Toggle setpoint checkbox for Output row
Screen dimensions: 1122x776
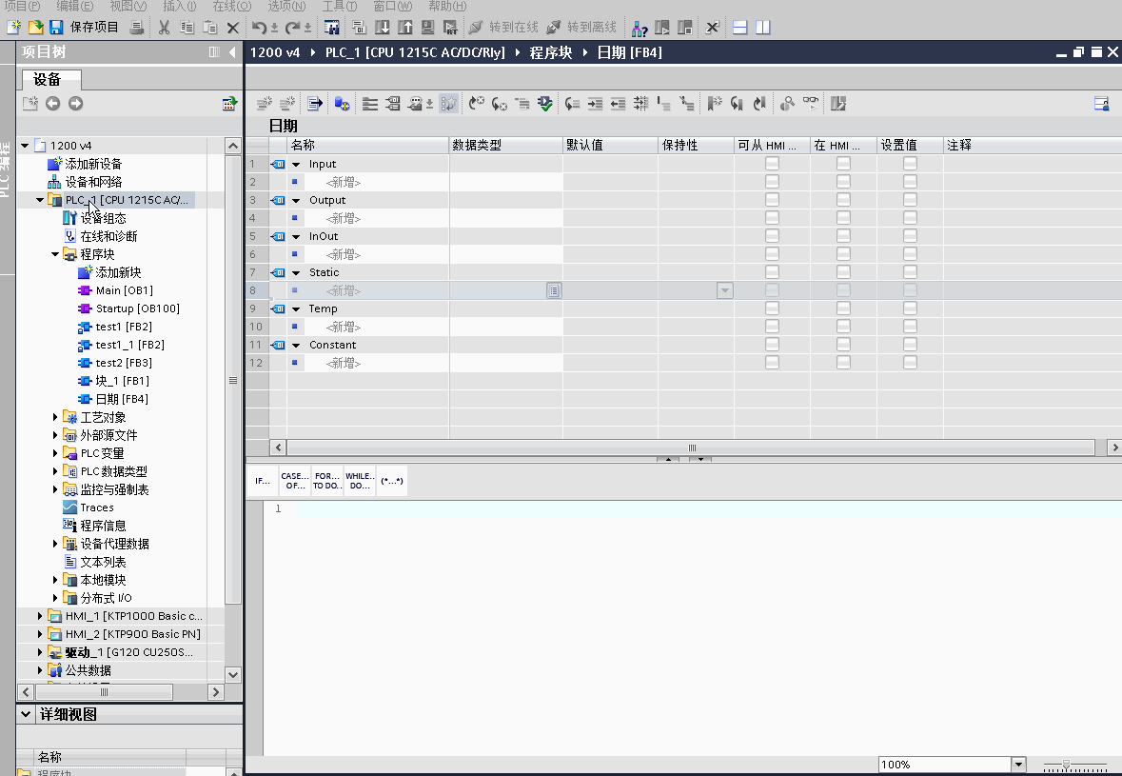coord(910,200)
